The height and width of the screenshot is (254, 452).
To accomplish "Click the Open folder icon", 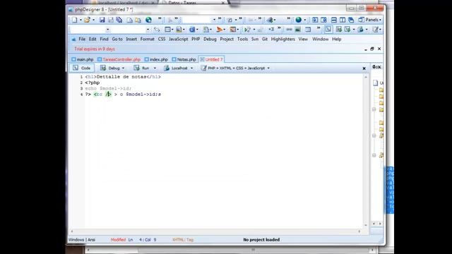I will coord(87,20).
